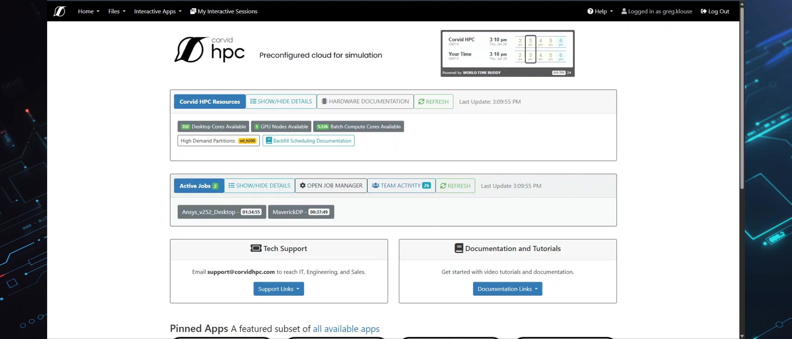Click the 'High Demand Partitions:' label
Image resolution: width=792 pixels, height=339 pixels.
(x=208, y=141)
